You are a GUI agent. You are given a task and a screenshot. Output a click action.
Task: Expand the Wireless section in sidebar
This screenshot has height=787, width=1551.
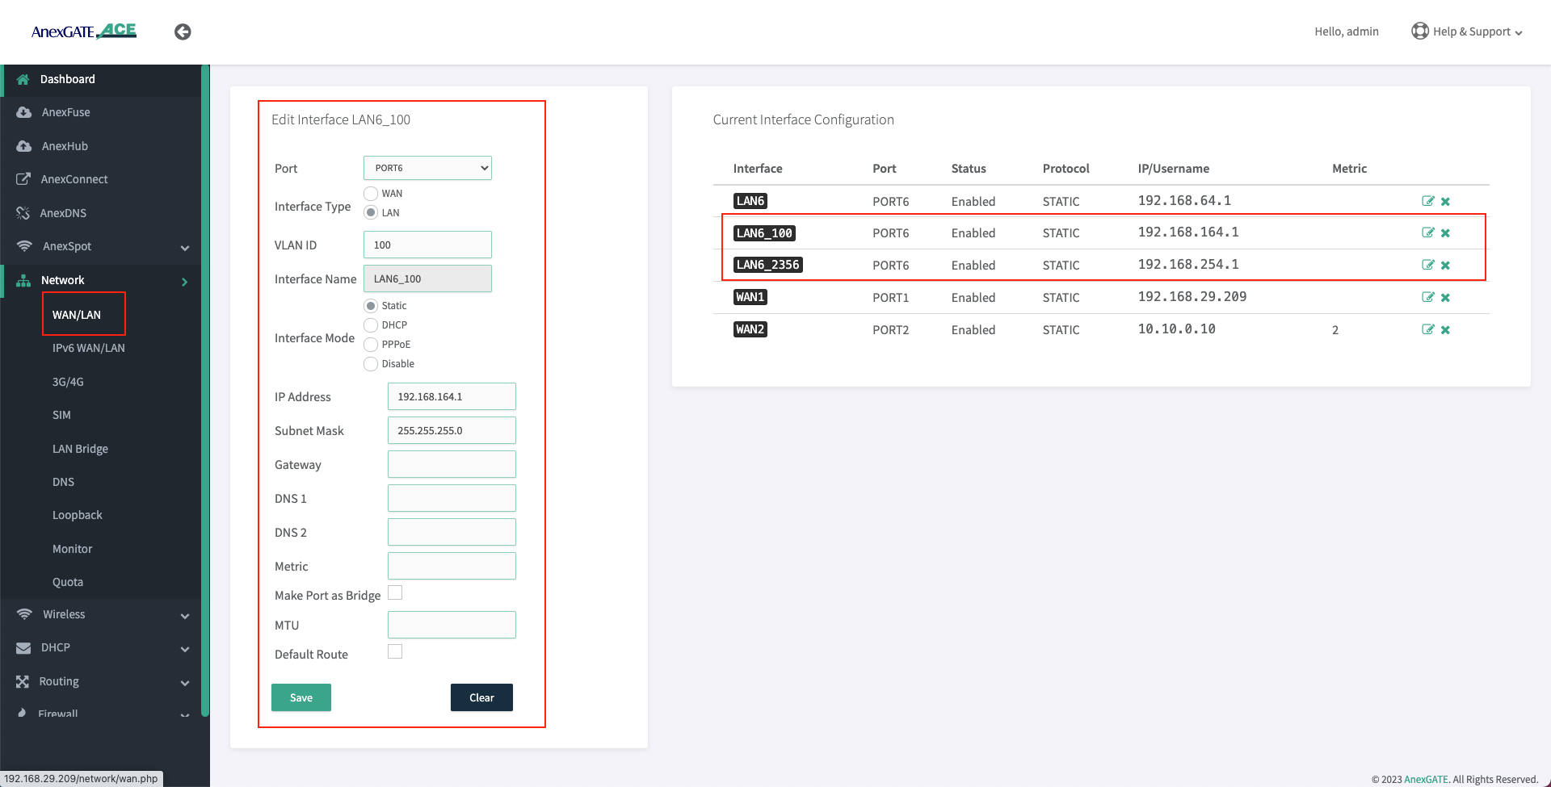[x=63, y=613]
